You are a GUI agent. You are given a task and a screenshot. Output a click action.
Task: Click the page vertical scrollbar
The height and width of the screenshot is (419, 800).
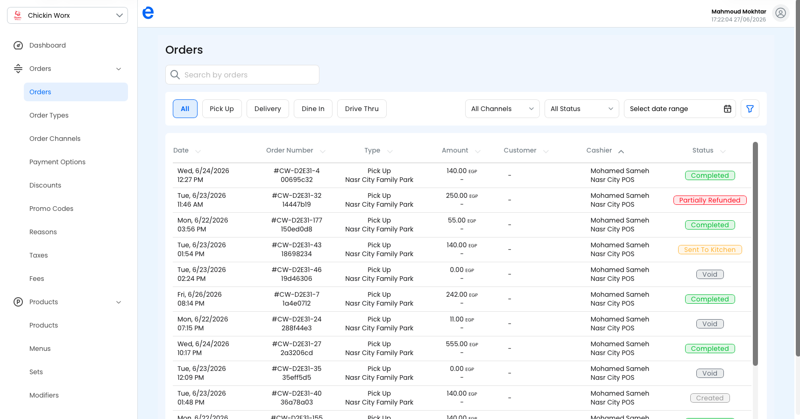[x=797, y=178]
